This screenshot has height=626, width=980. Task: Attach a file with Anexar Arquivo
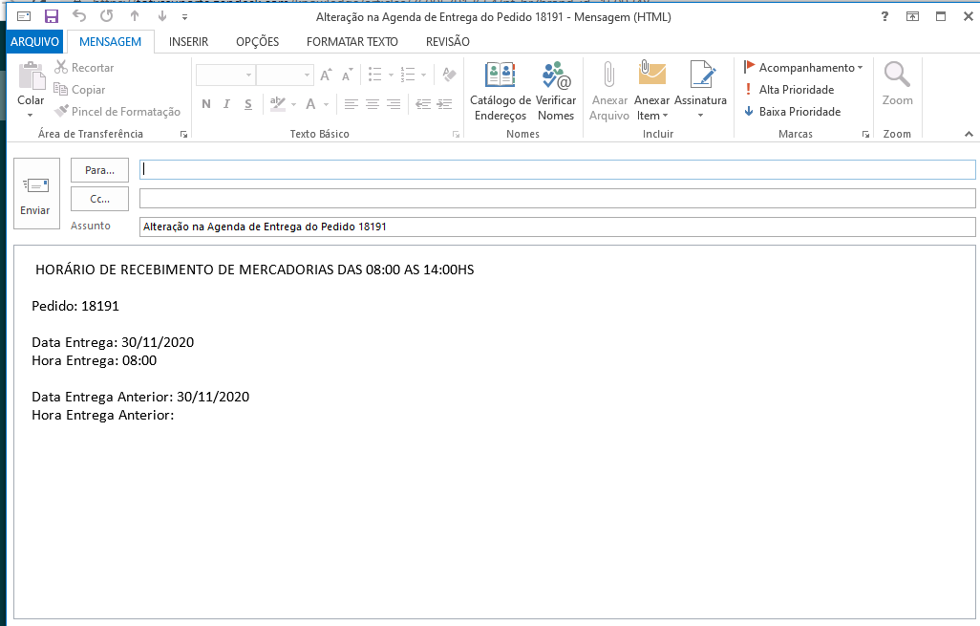(608, 92)
